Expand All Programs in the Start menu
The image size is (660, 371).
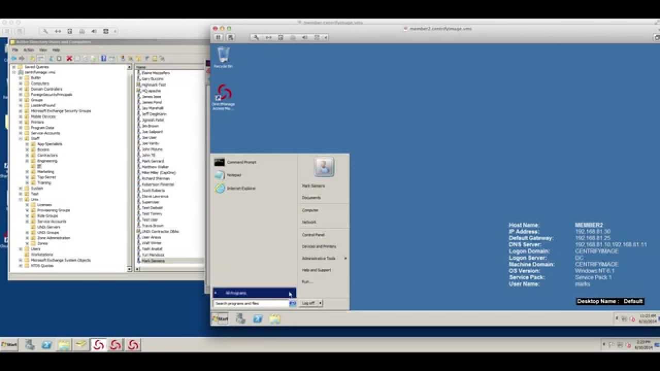pos(254,293)
